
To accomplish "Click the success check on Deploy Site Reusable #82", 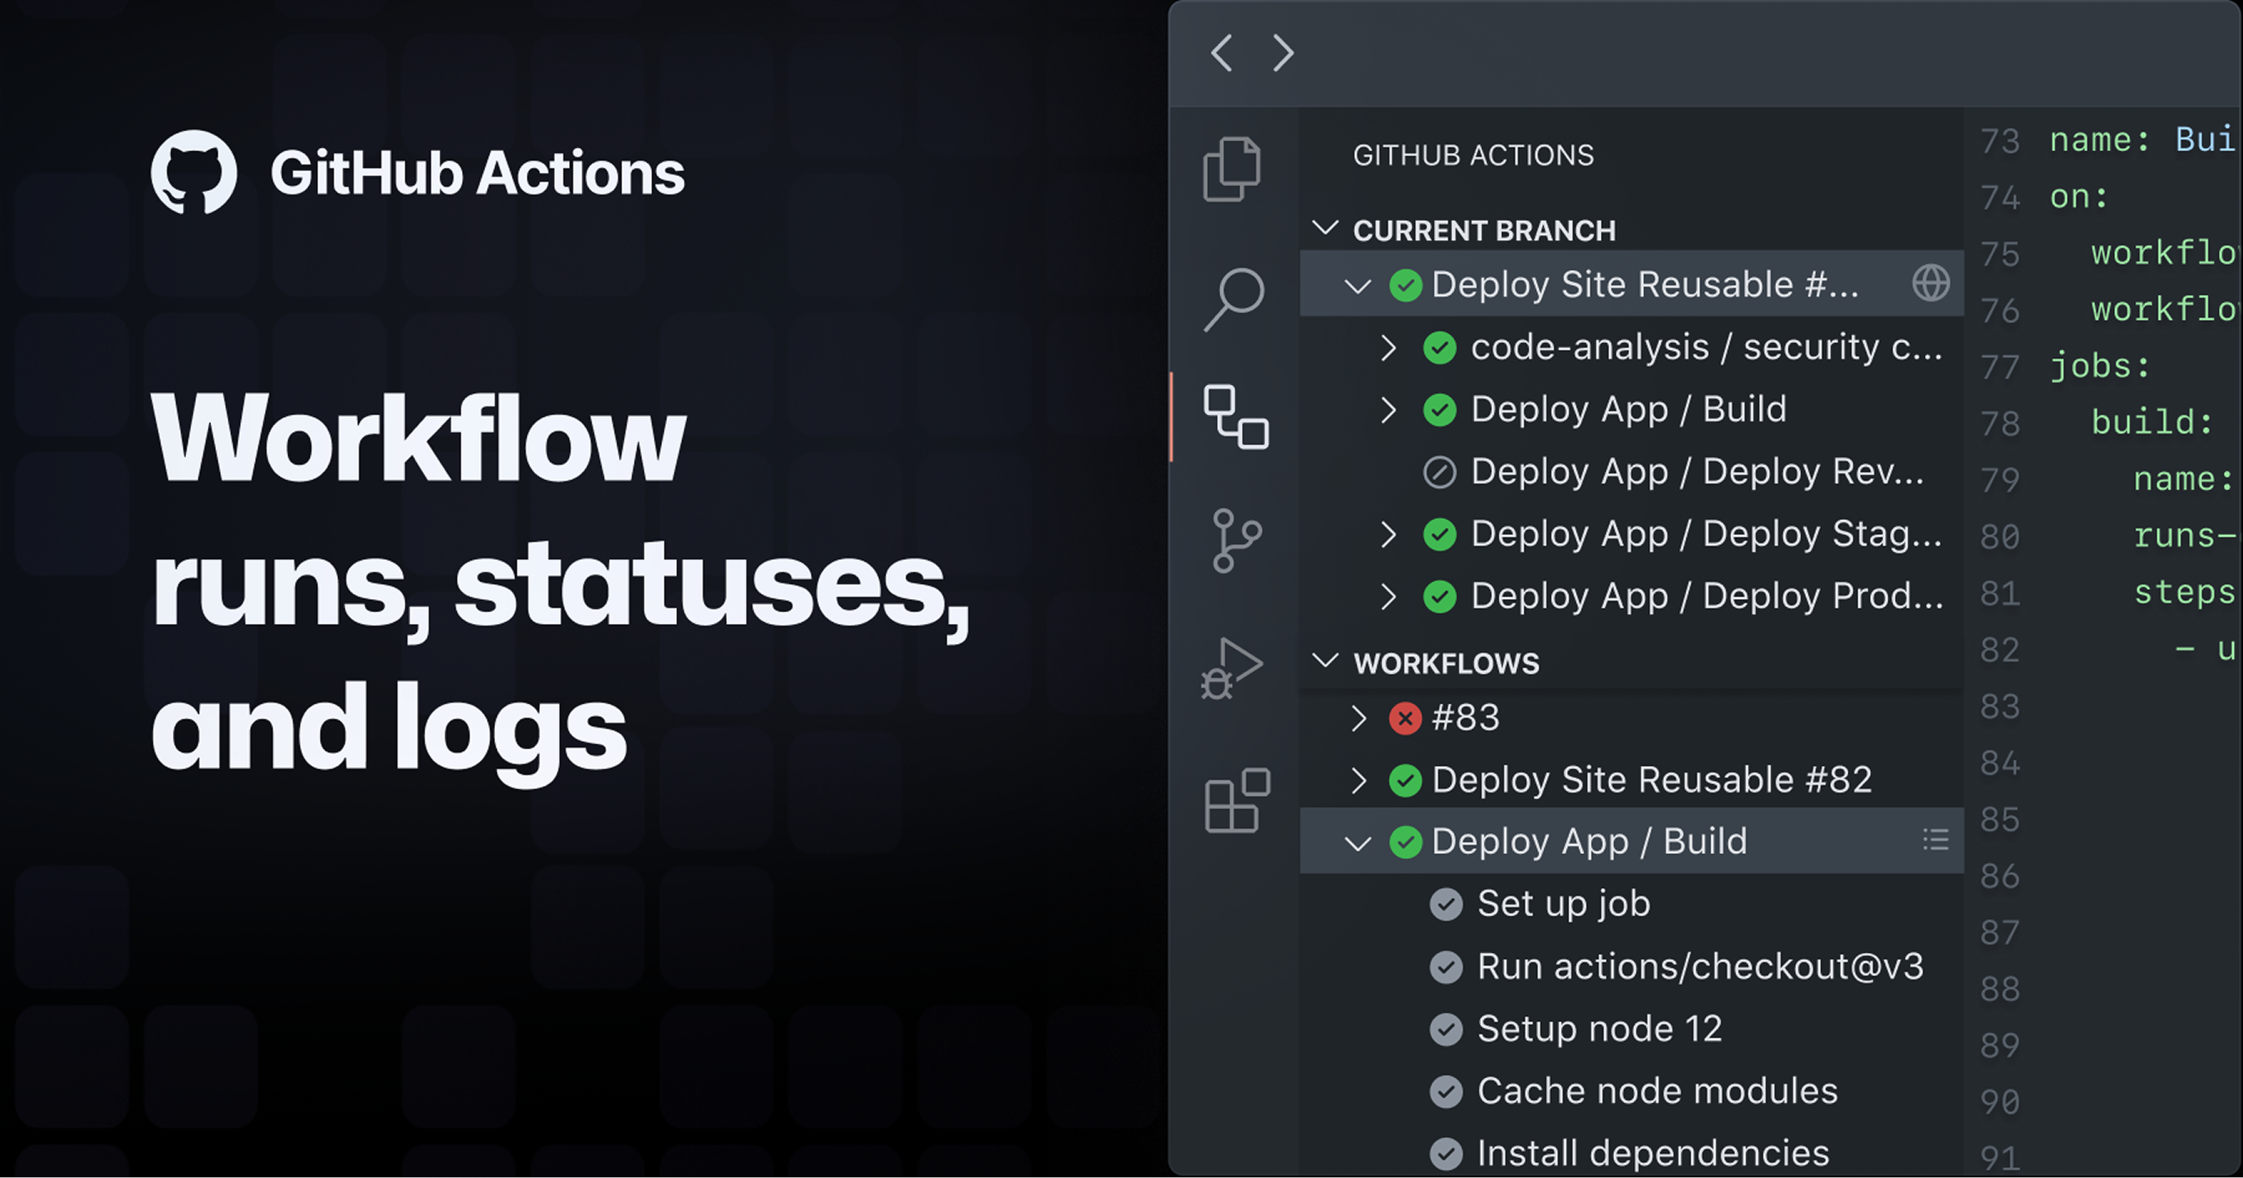I will pos(1405,780).
